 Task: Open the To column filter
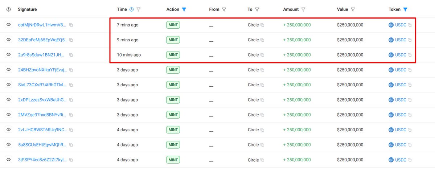coord(257,9)
